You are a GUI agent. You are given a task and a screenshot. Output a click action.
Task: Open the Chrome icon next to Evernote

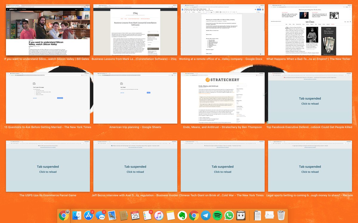194,215
